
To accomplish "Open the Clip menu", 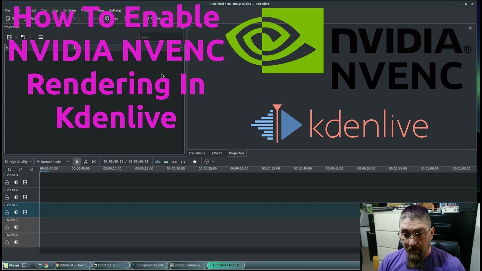I will [x=55, y=10].
